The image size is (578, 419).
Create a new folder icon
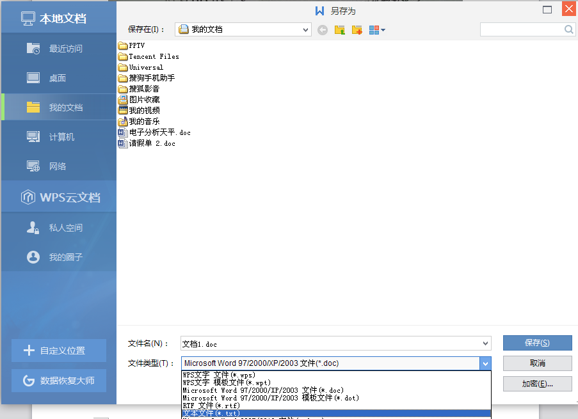pos(357,30)
